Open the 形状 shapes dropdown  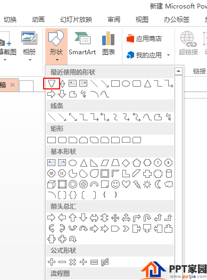coord(56,47)
